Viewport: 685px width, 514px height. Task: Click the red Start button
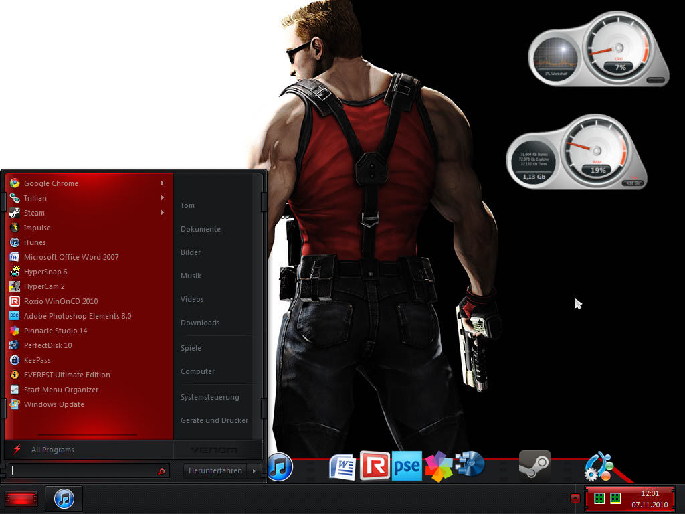[x=21, y=499]
